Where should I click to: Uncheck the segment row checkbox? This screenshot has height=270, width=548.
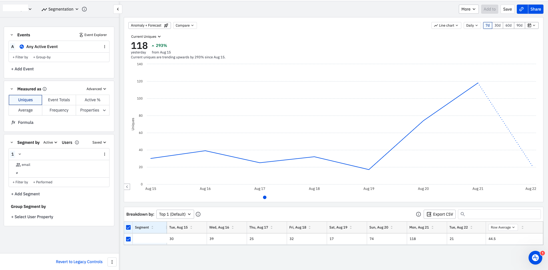pos(128,239)
